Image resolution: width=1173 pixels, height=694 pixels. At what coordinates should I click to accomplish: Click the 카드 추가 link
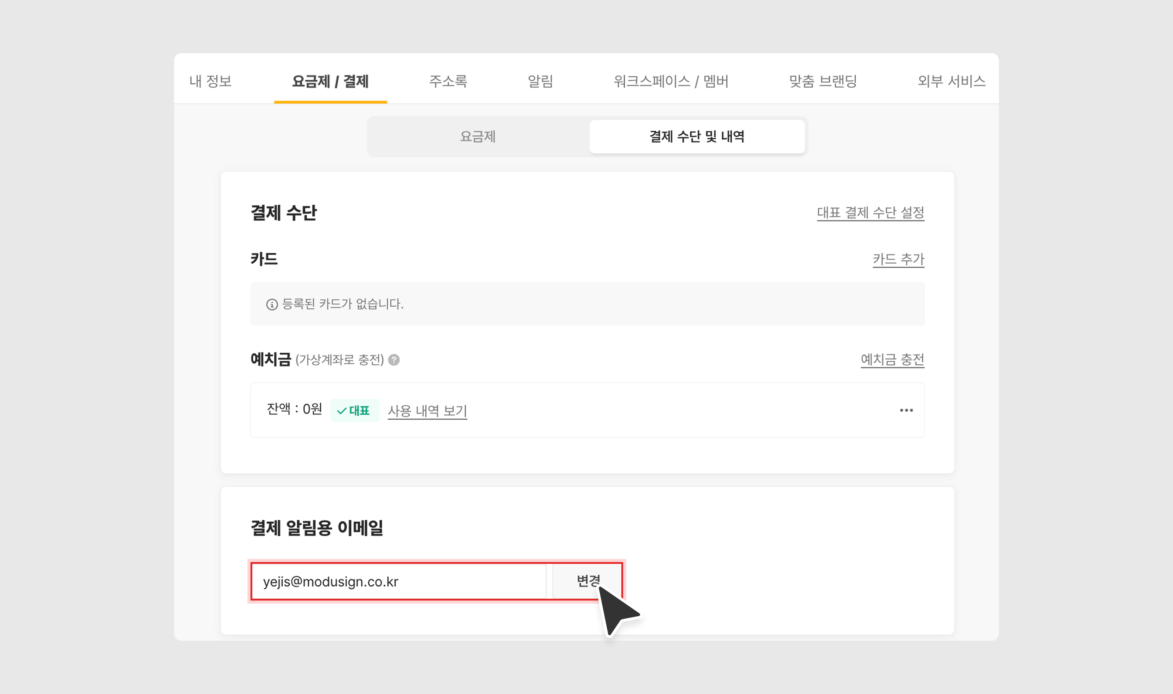[898, 259]
